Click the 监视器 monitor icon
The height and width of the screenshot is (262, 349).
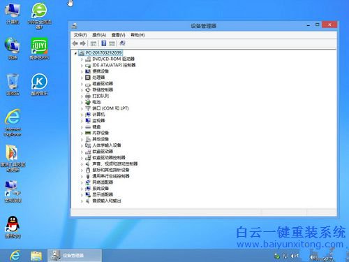[88, 121]
